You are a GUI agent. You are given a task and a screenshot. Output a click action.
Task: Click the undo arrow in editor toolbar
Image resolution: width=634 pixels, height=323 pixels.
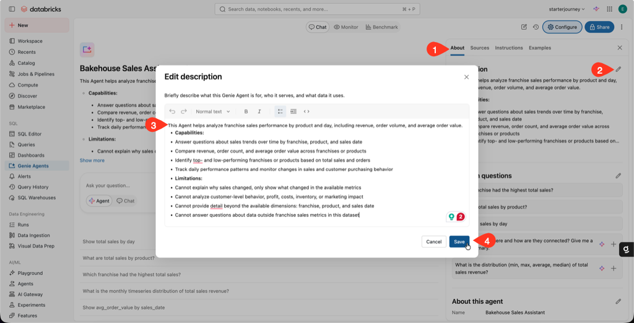[x=173, y=111]
